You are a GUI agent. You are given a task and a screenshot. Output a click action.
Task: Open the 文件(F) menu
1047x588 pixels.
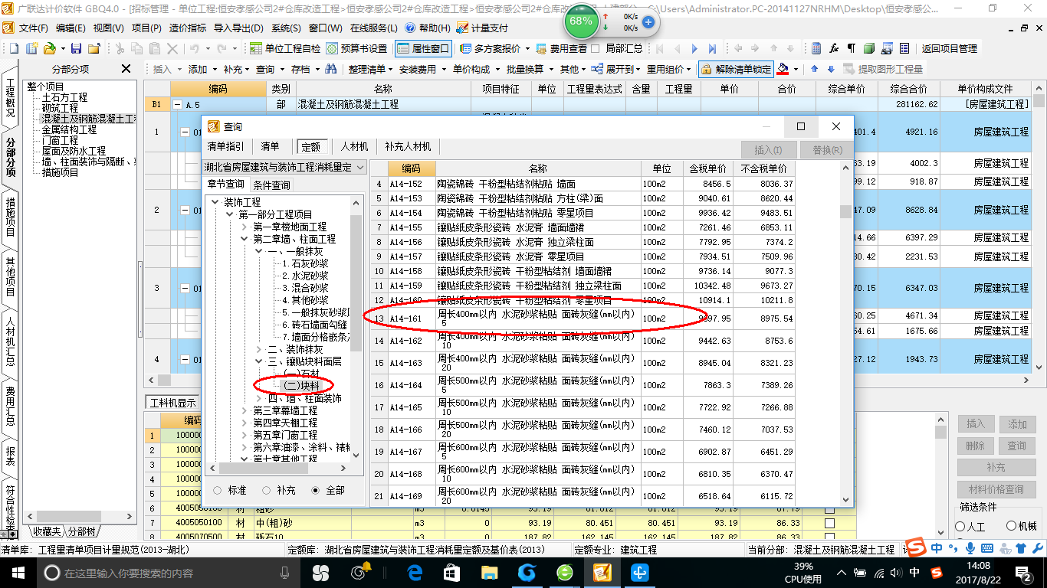(32, 28)
